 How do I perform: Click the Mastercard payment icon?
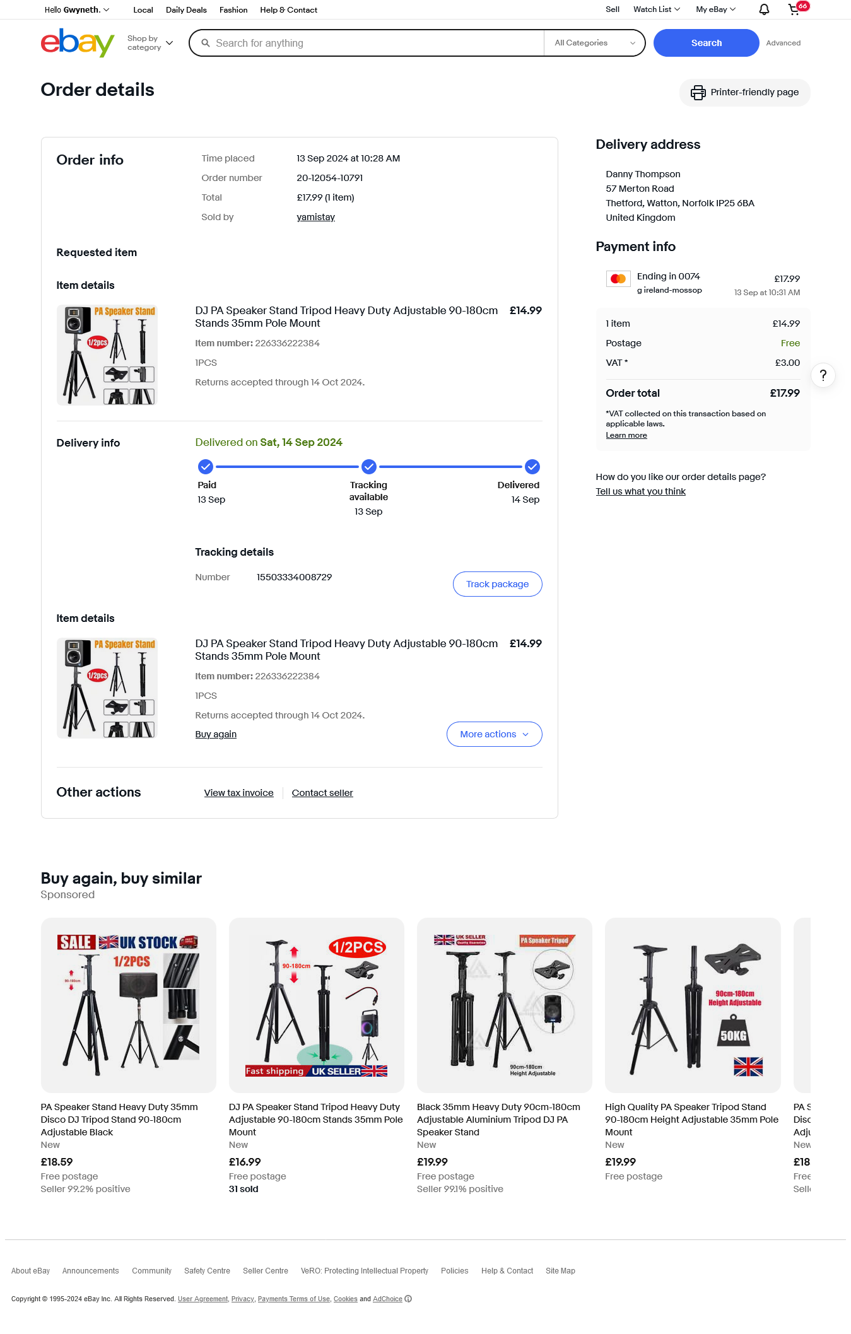[x=618, y=279]
